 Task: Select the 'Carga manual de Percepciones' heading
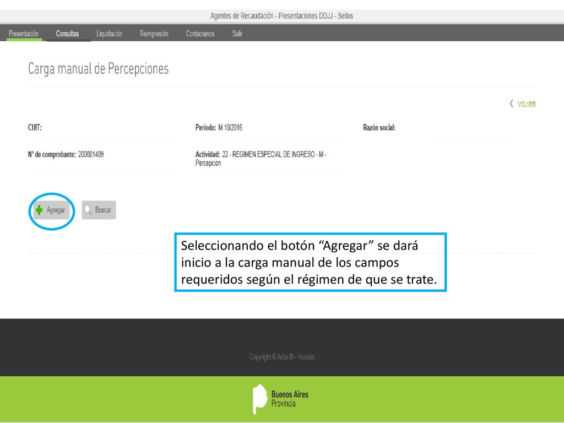click(98, 68)
